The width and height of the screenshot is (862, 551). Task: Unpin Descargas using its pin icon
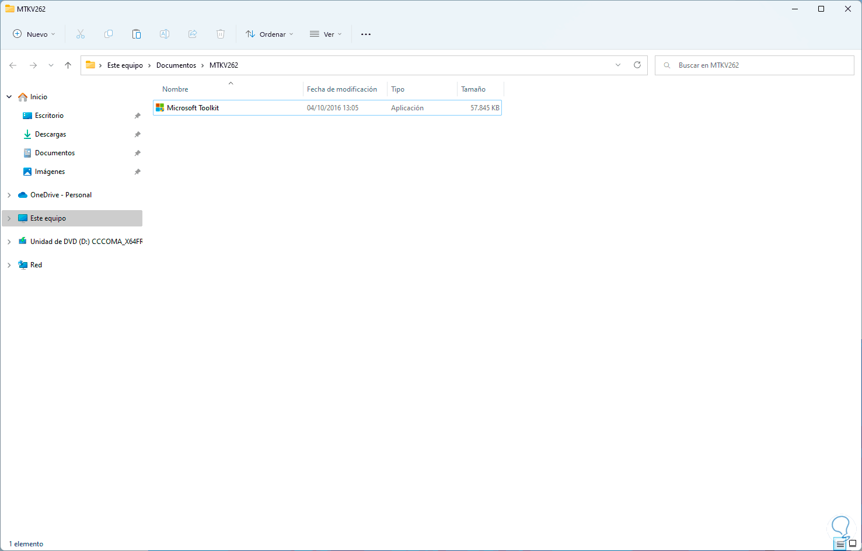(138, 134)
